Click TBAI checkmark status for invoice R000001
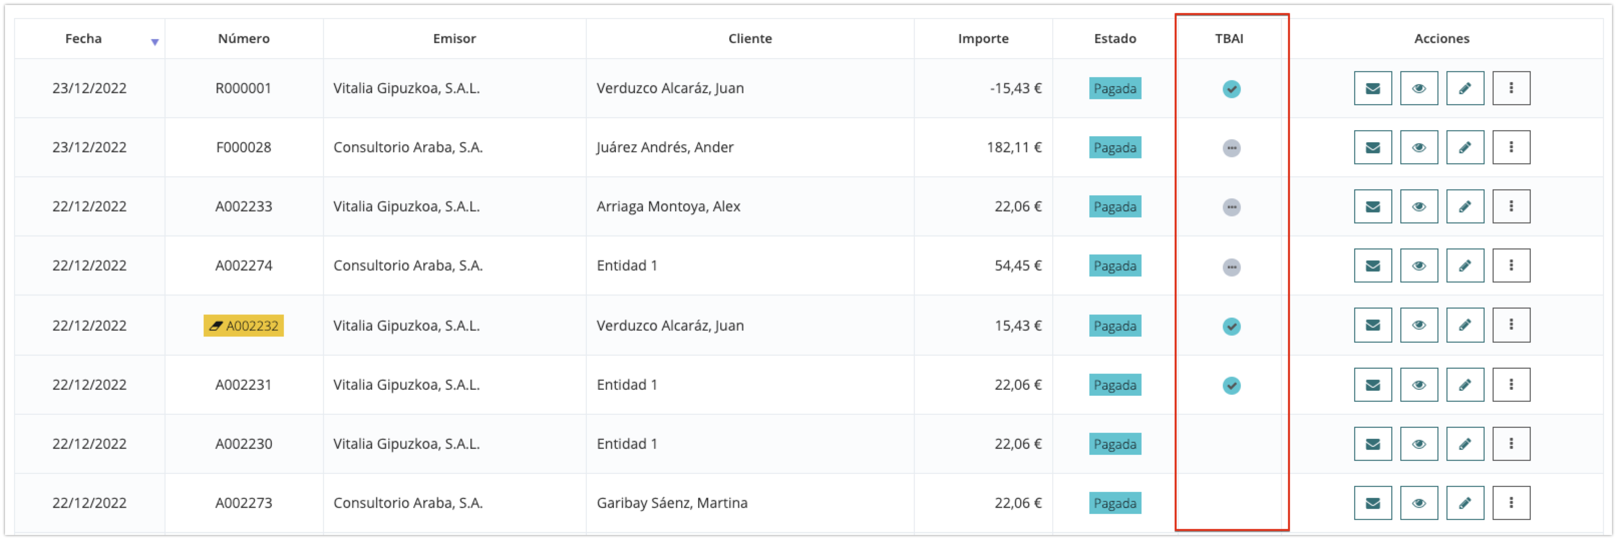The width and height of the screenshot is (1617, 540). 1231,89
